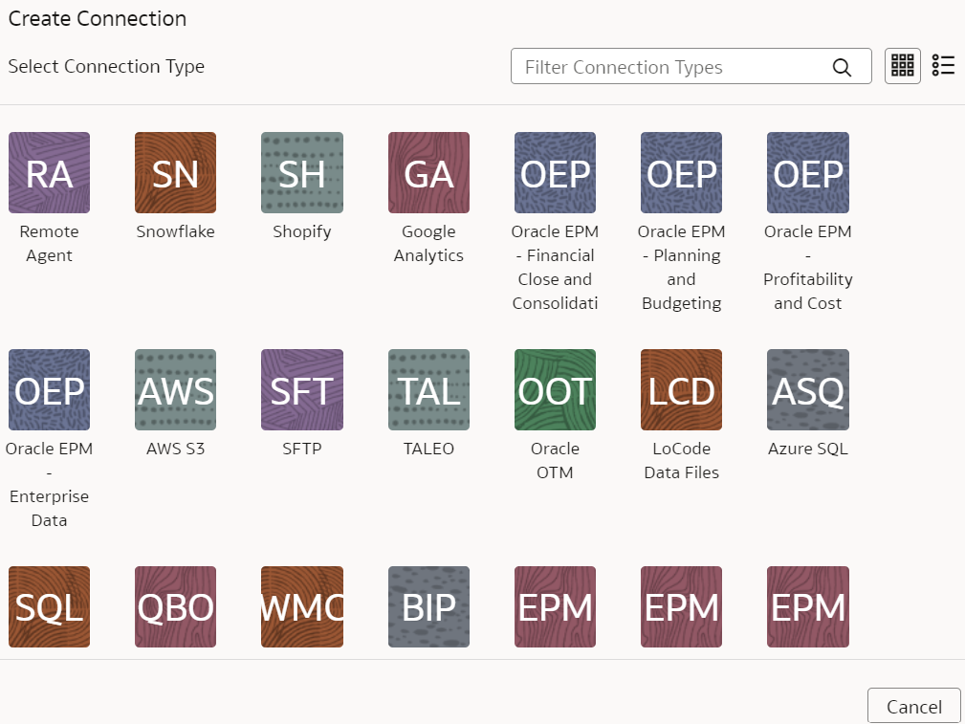
Task: Choose the SFTP connection tile
Action: click(x=301, y=389)
